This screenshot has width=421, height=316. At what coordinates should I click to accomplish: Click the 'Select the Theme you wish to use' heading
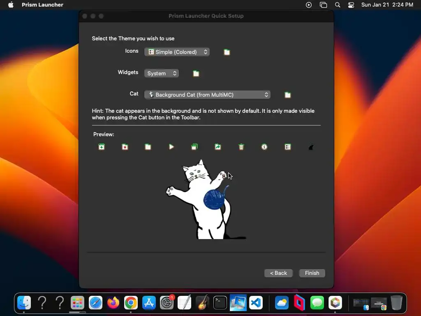point(133,38)
